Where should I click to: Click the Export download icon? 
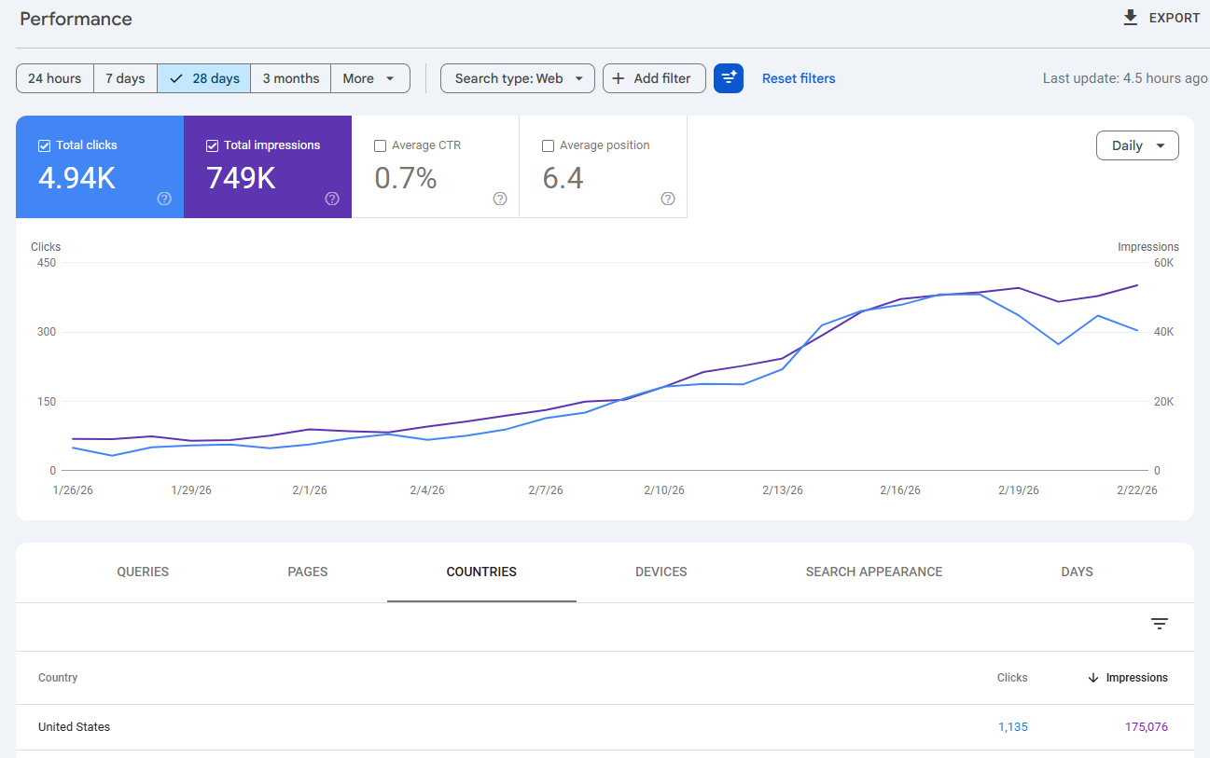click(1131, 18)
